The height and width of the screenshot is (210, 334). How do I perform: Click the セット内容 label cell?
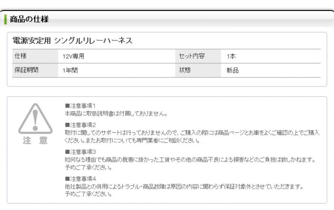click(198, 56)
